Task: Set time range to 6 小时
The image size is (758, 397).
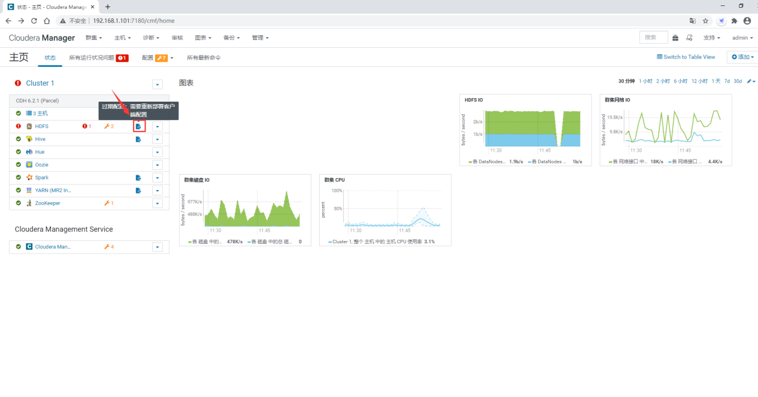Action: 681,81
